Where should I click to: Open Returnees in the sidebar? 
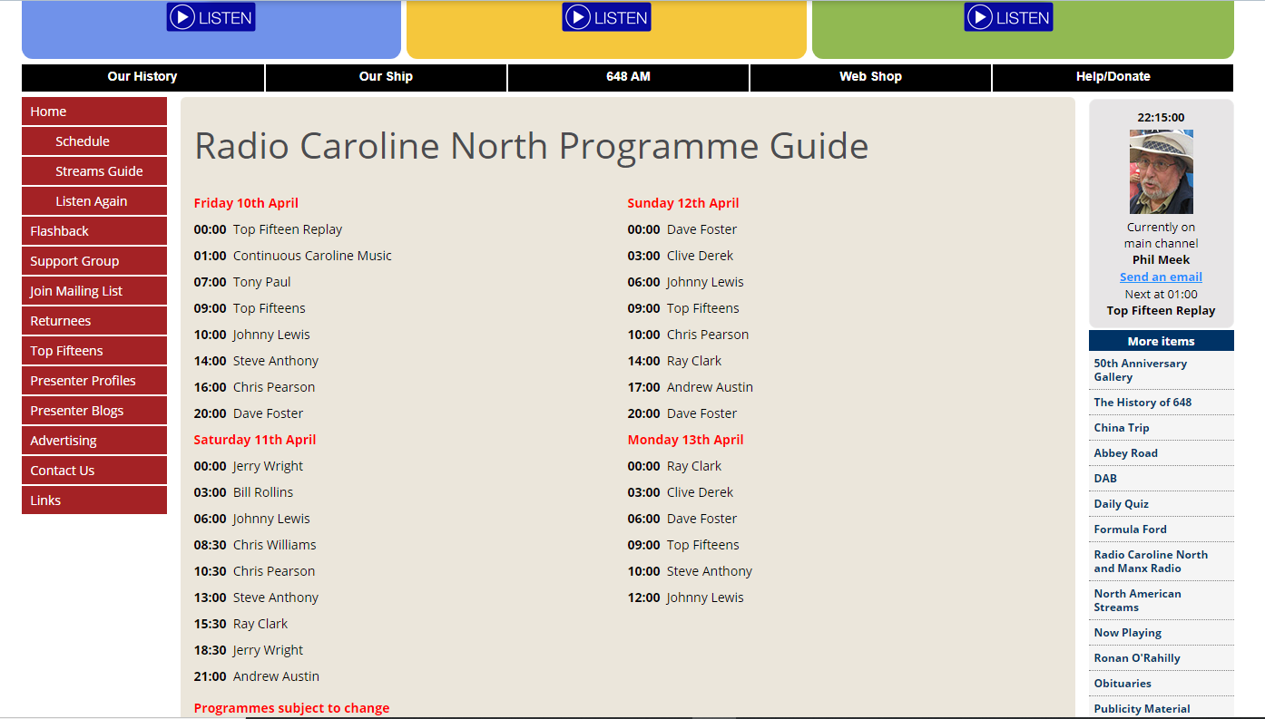click(x=94, y=321)
